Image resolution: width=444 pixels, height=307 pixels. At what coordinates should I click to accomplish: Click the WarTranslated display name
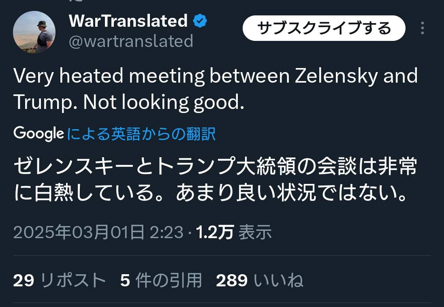[x=128, y=21]
